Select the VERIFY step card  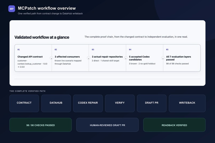pyautogui.click(x=120, y=103)
